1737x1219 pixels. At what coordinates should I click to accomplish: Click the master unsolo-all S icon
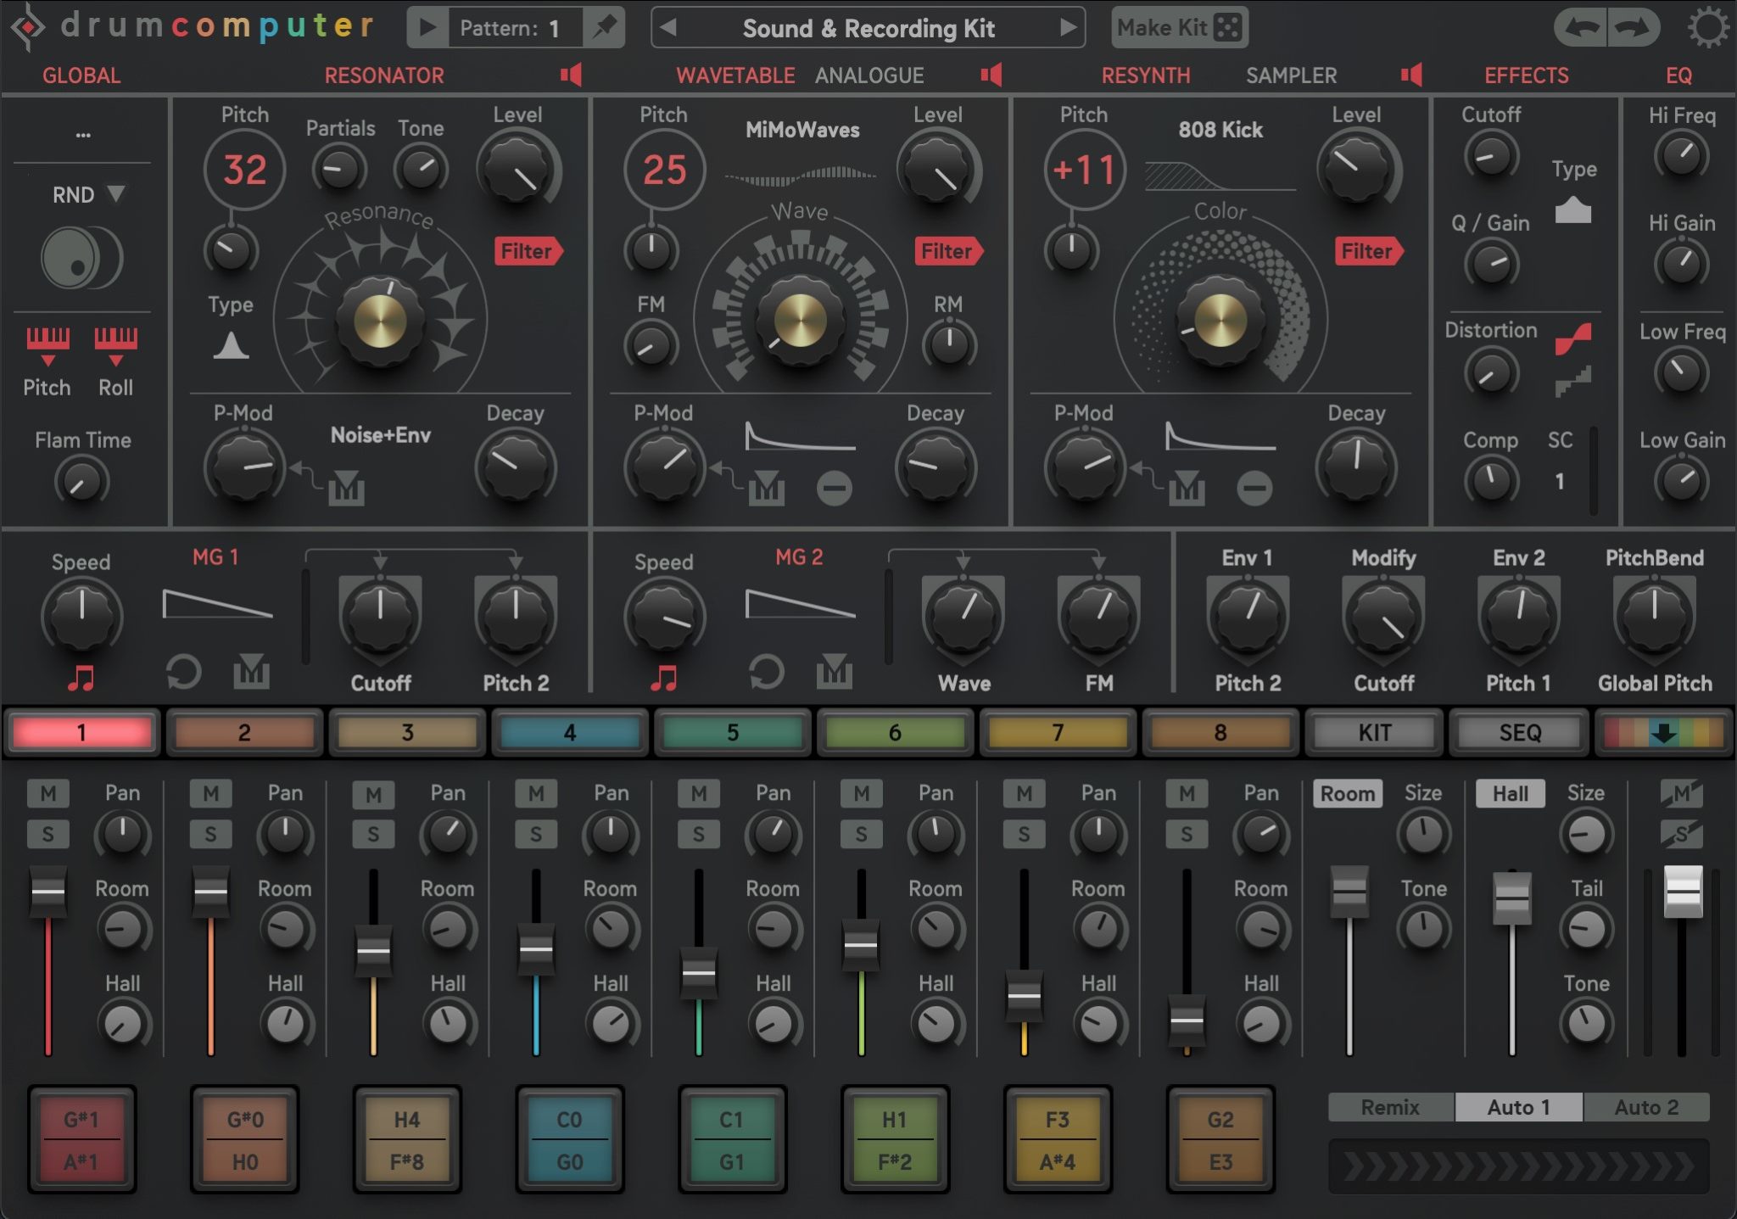pos(1682,835)
